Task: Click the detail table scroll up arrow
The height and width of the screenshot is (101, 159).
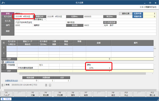Action: [x=155, y=47]
